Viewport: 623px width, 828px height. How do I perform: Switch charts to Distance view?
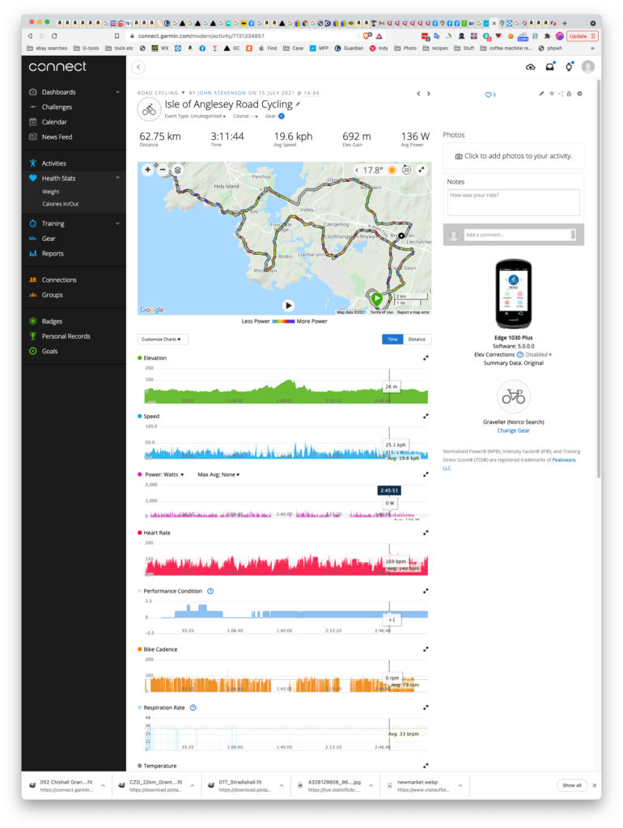[x=417, y=340]
